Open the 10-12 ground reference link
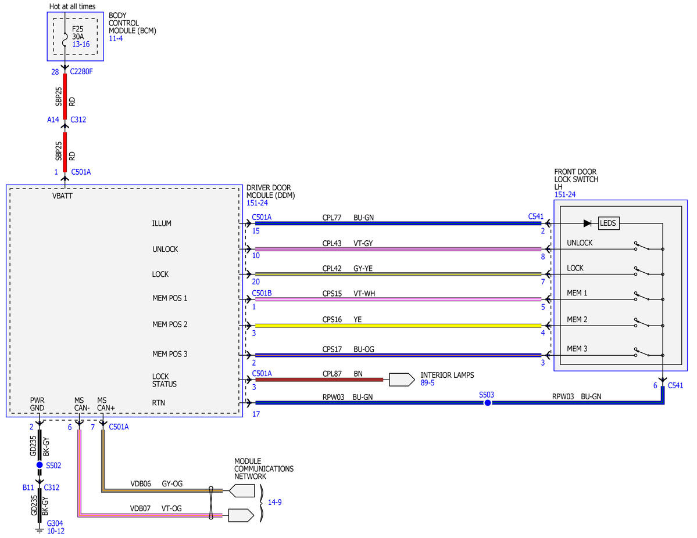The image size is (697, 538). tap(56, 531)
